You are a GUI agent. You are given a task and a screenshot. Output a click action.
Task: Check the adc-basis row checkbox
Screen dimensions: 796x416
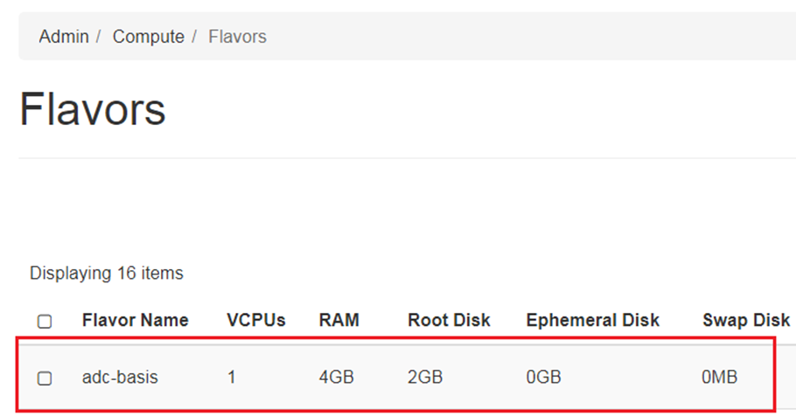(45, 378)
